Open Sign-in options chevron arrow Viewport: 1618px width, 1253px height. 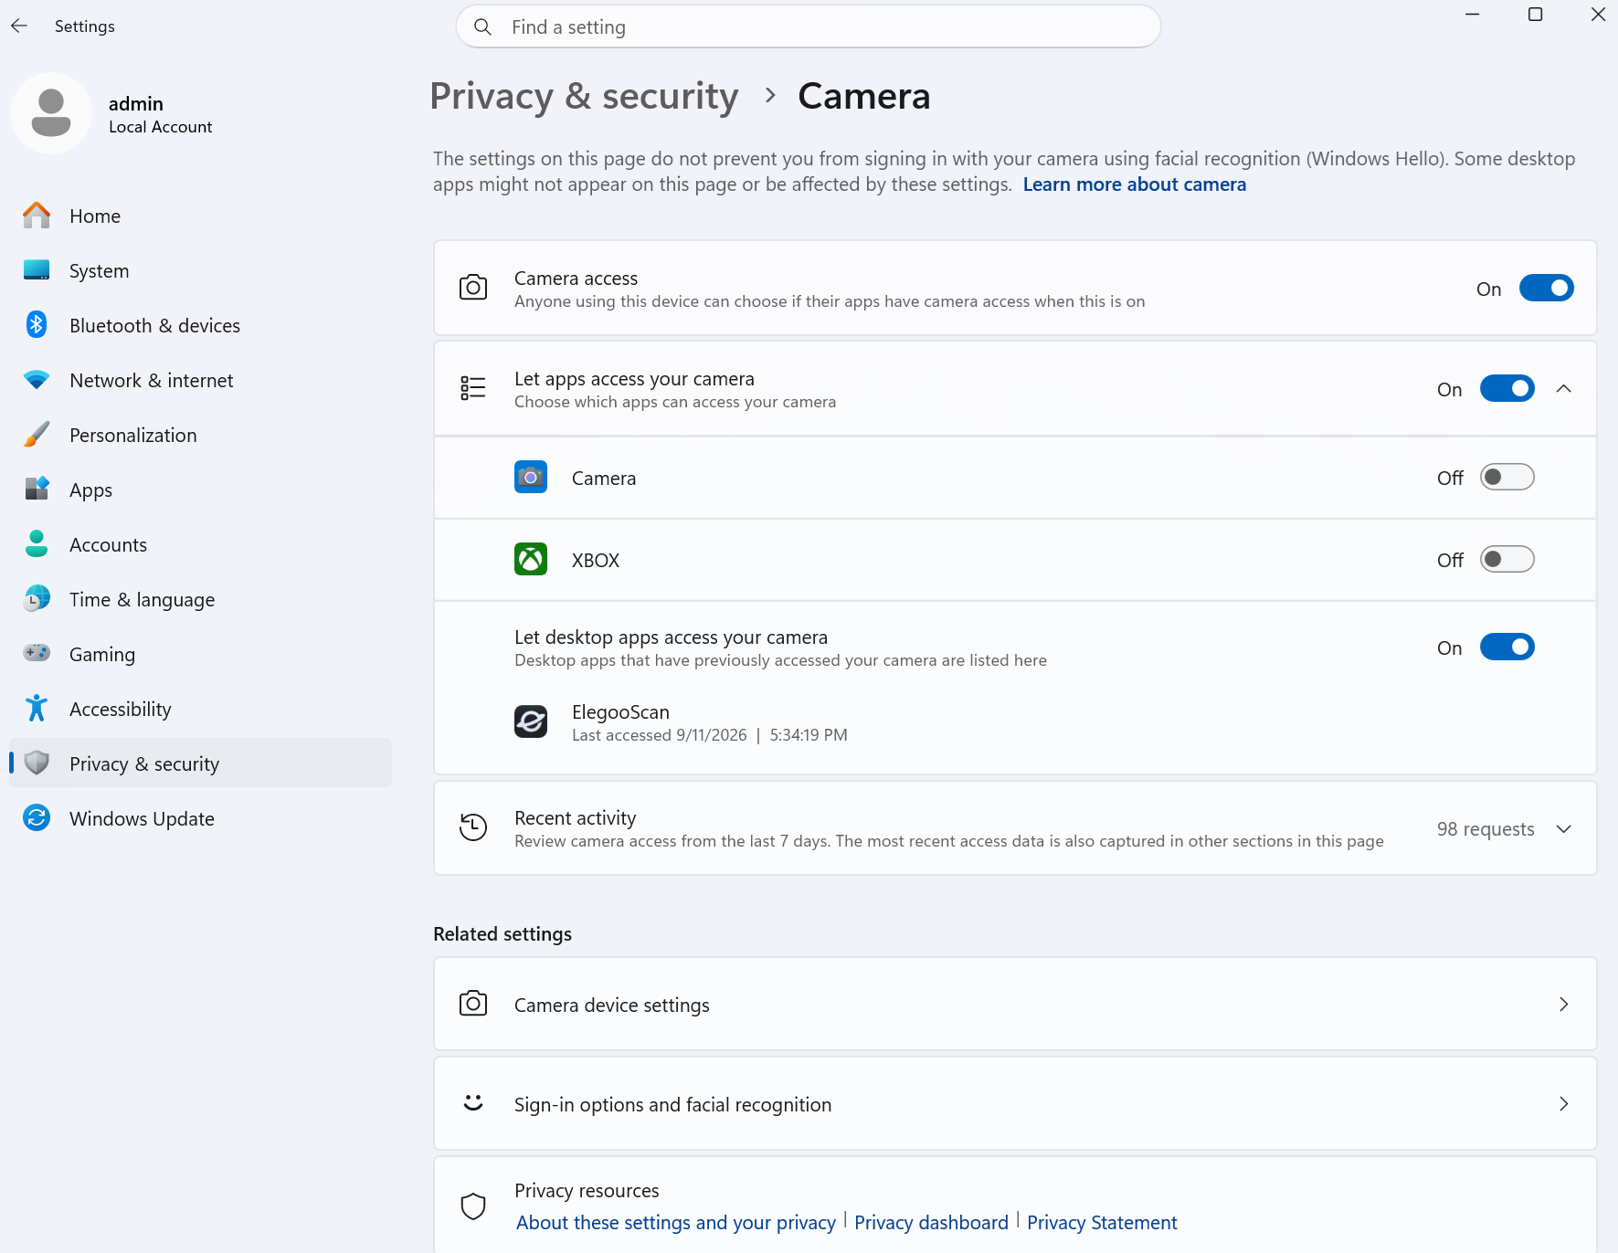click(x=1564, y=1104)
